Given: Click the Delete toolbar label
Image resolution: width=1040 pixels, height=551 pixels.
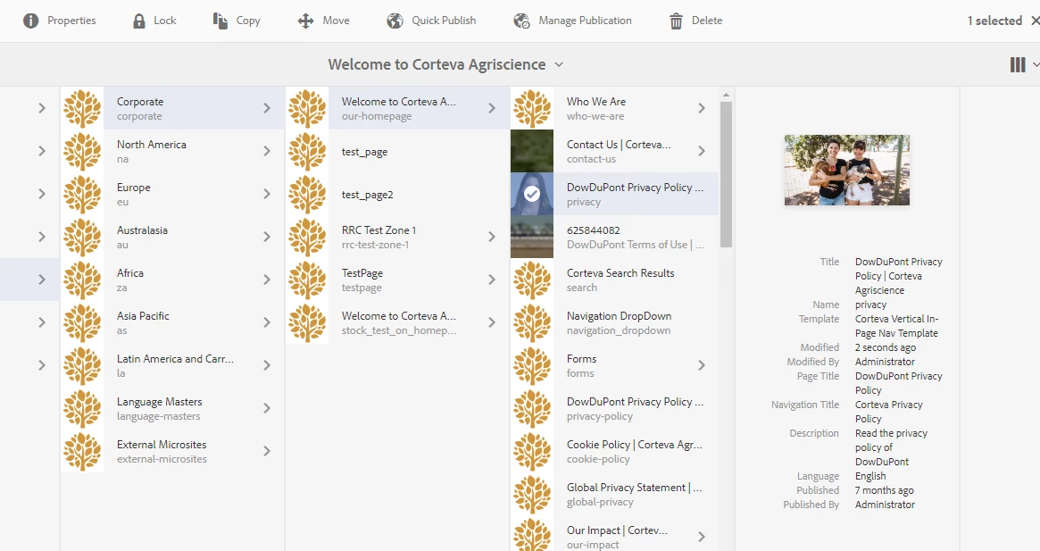Looking at the screenshot, I should (707, 21).
